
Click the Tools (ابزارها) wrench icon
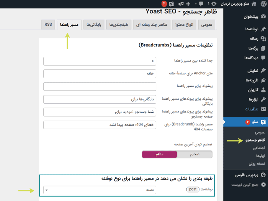point(263,99)
